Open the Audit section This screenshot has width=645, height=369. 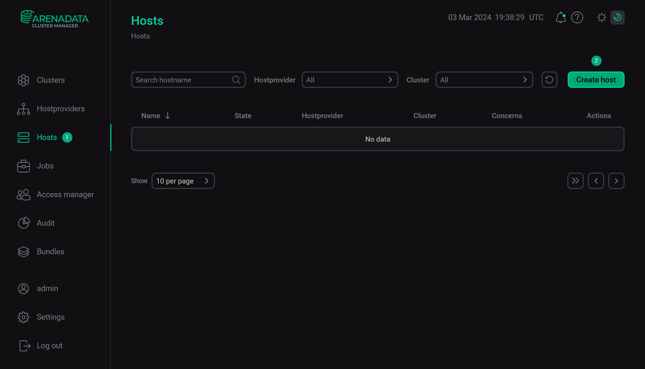tap(45, 223)
